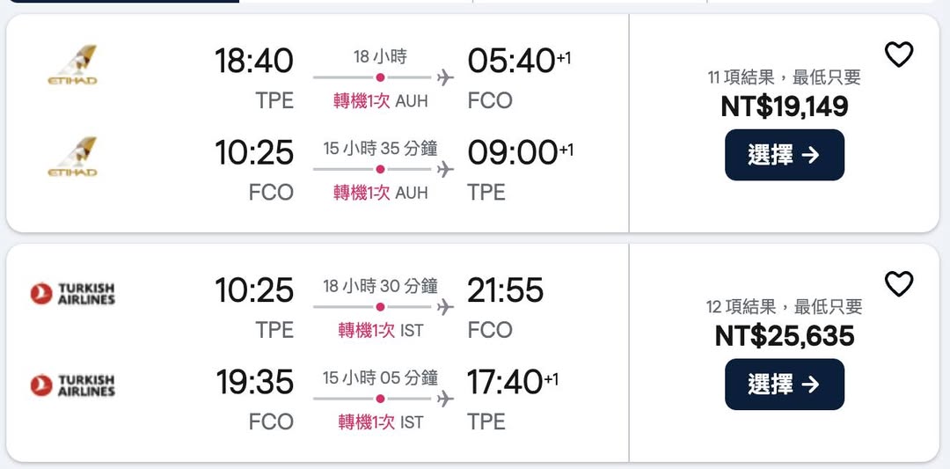Click the 11 項結果 price summary text
The height and width of the screenshot is (469, 950).
[784, 77]
